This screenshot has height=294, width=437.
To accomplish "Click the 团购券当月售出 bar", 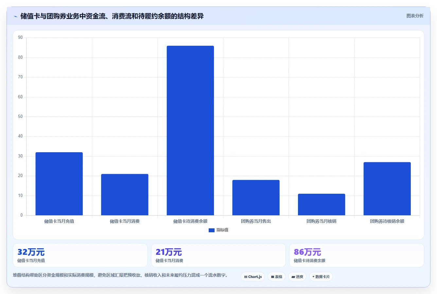I will point(256,198).
